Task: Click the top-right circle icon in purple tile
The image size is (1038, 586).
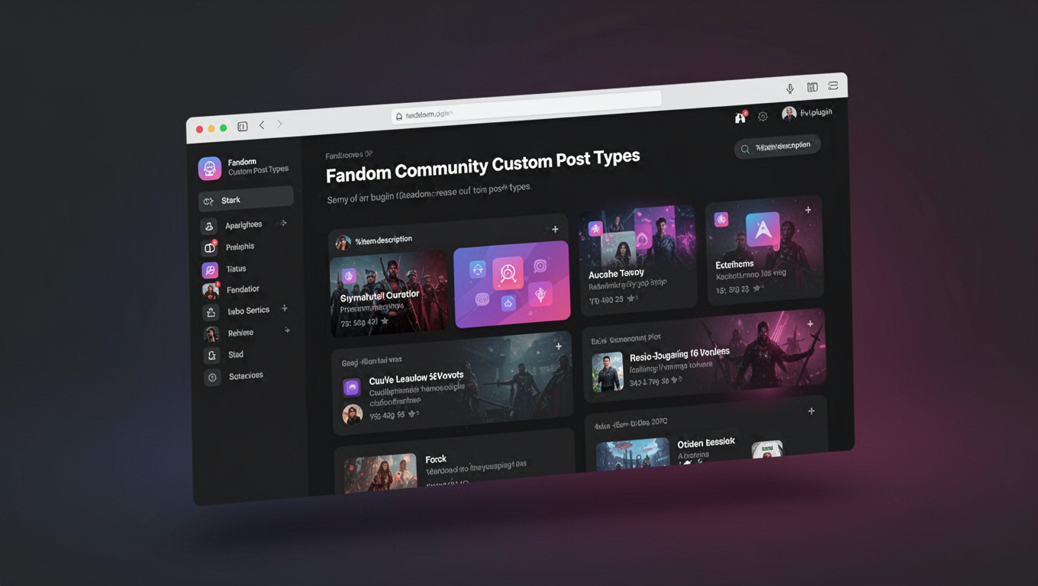Action: [540, 266]
